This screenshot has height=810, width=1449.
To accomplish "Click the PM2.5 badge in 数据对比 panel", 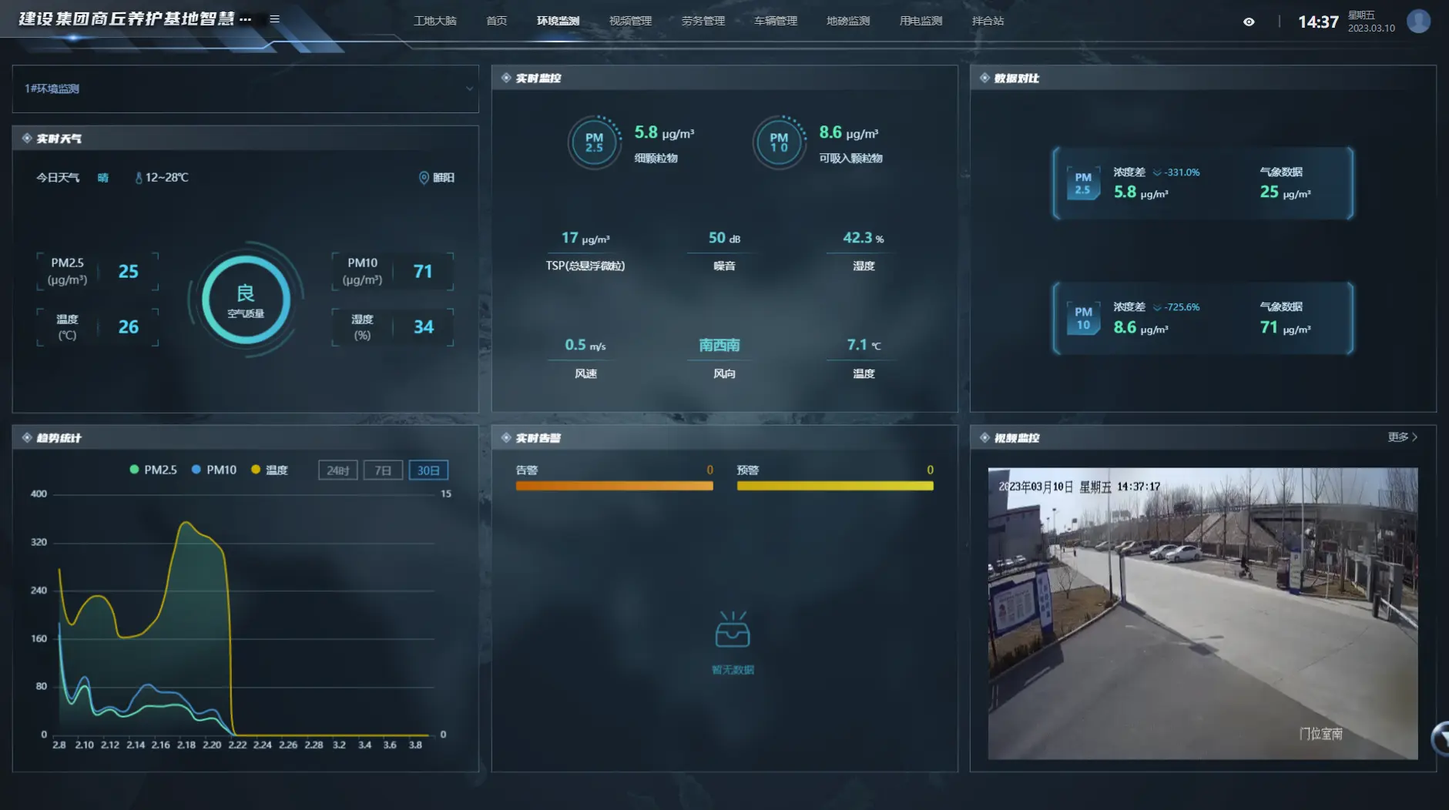I will point(1083,183).
